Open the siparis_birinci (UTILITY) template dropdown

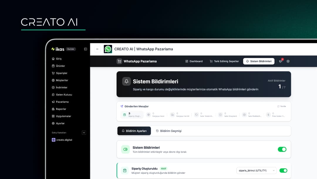pos(256,170)
